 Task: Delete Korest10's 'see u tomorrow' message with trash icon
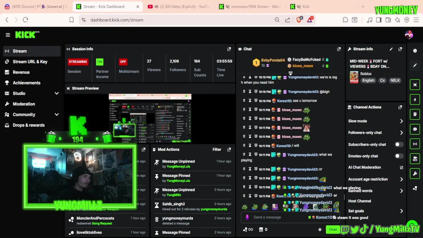coord(244,100)
